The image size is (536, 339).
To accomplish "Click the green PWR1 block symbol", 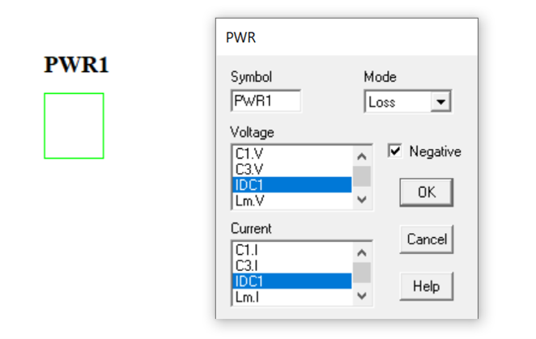I will point(74,125).
